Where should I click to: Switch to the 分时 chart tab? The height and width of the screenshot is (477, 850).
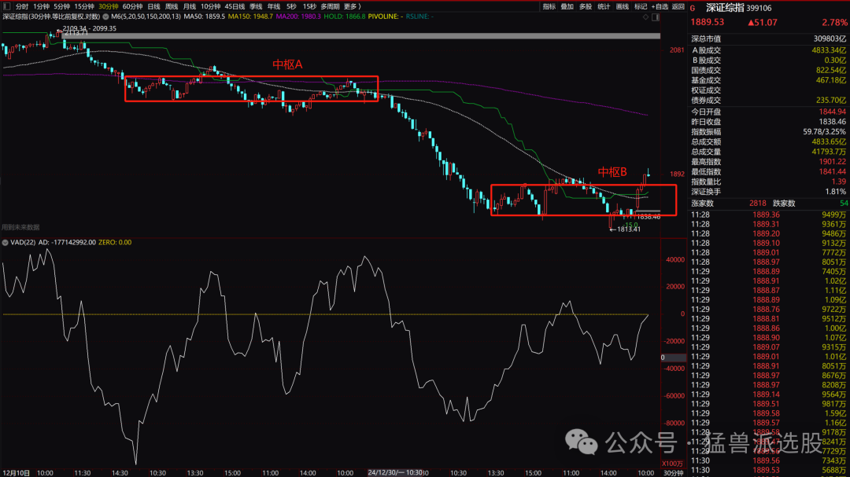click(22, 6)
